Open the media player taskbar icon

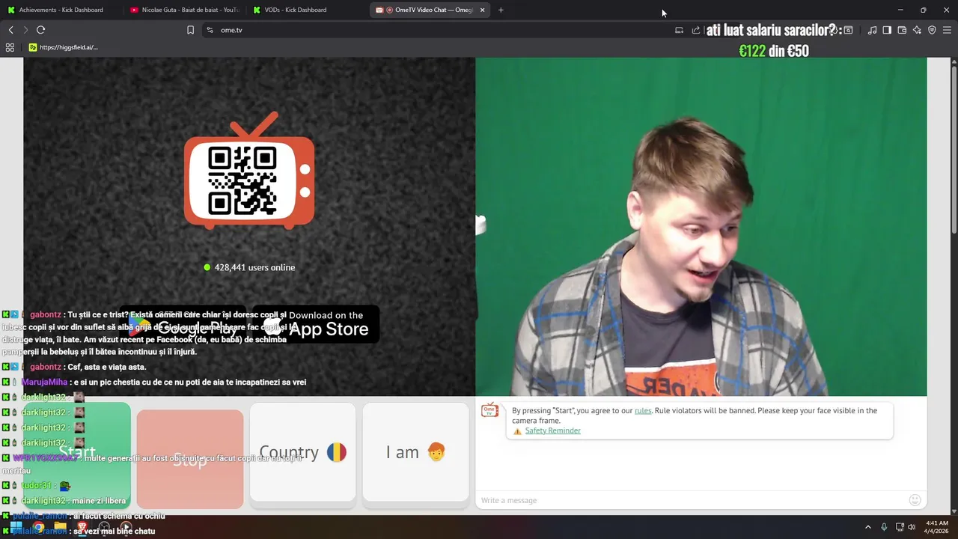coord(126,528)
